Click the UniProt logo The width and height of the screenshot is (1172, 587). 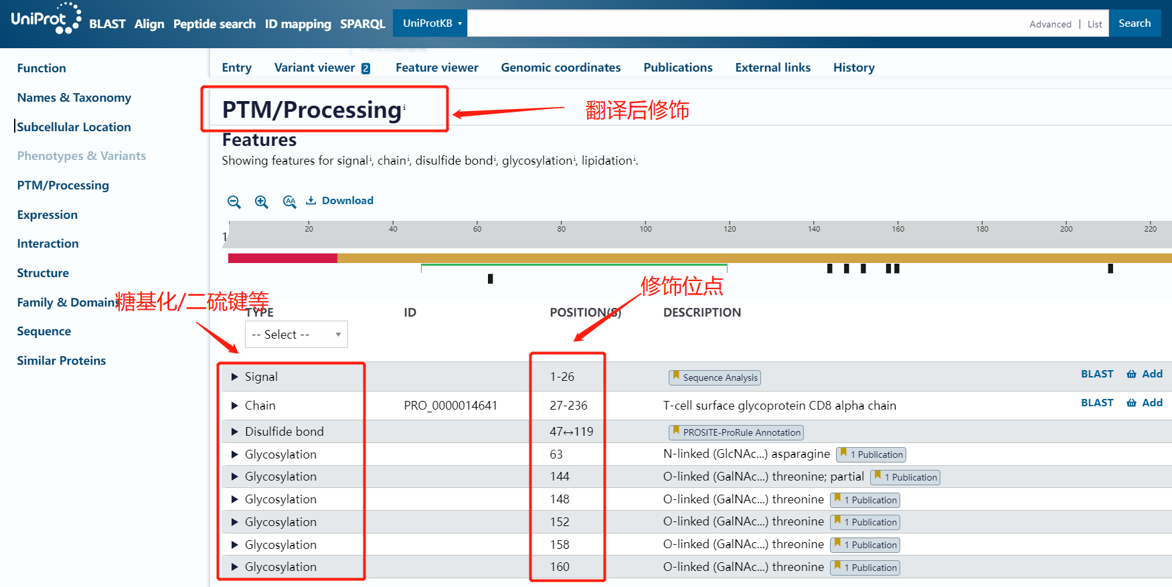point(46,19)
